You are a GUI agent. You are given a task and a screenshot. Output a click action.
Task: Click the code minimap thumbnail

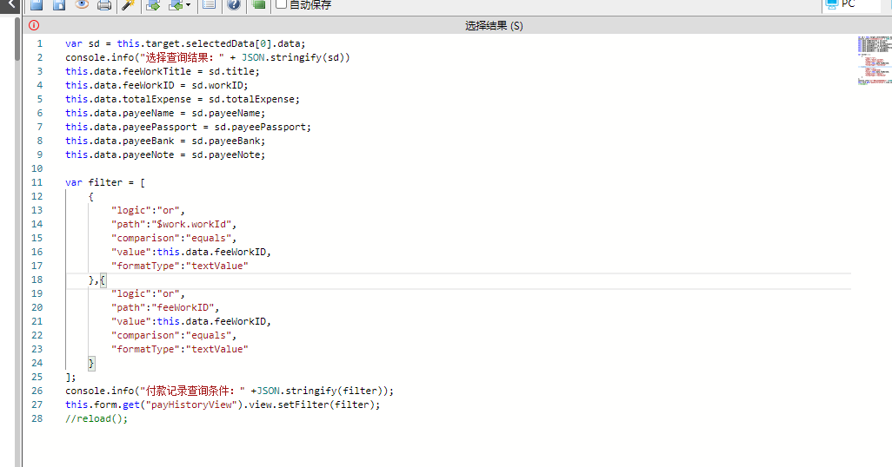pyautogui.click(x=875, y=61)
